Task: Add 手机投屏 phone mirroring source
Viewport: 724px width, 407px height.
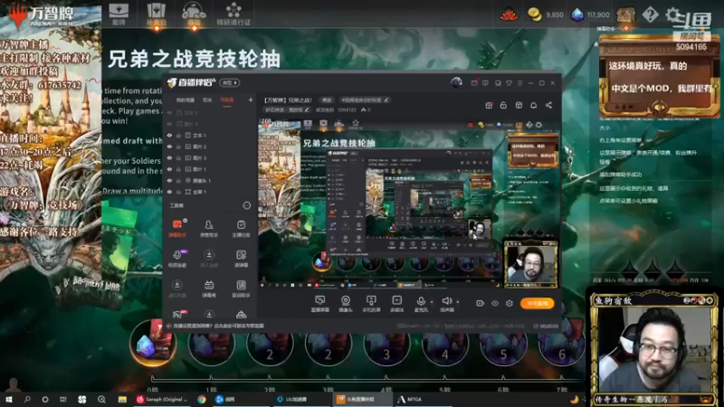Action: pyautogui.click(x=371, y=304)
